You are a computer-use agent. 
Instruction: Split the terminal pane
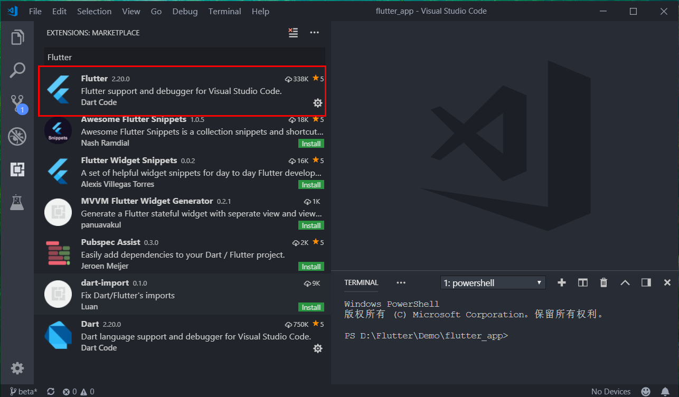click(x=583, y=282)
